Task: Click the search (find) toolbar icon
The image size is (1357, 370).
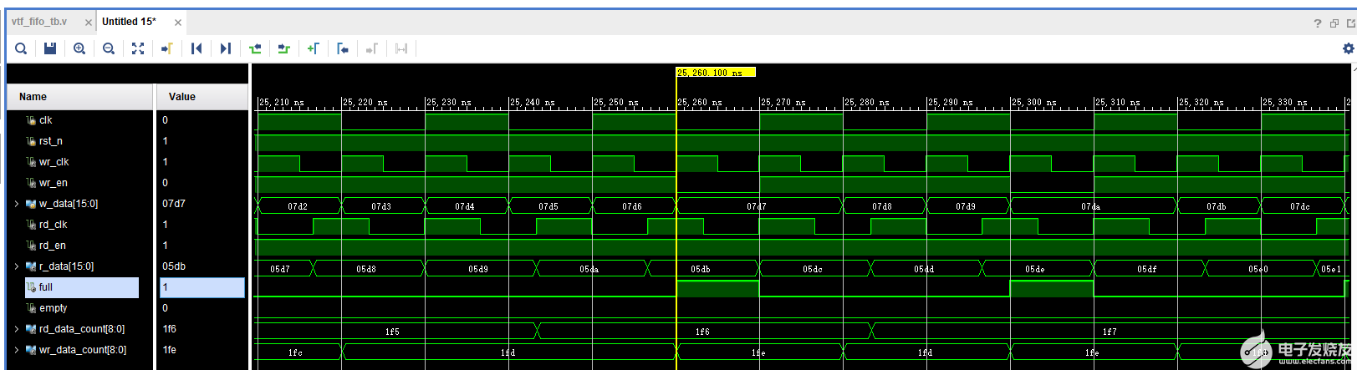Action: (21, 48)
